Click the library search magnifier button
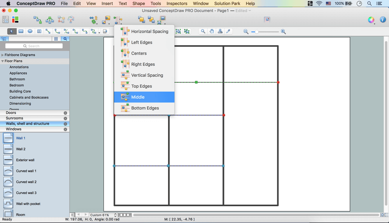 click(65, 39)
